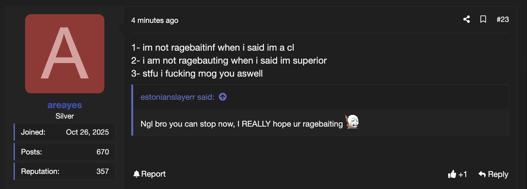The height and width of the screenshot is (189, 527).
Task: Click the Silver user rank title
Action: click(64, 116)
